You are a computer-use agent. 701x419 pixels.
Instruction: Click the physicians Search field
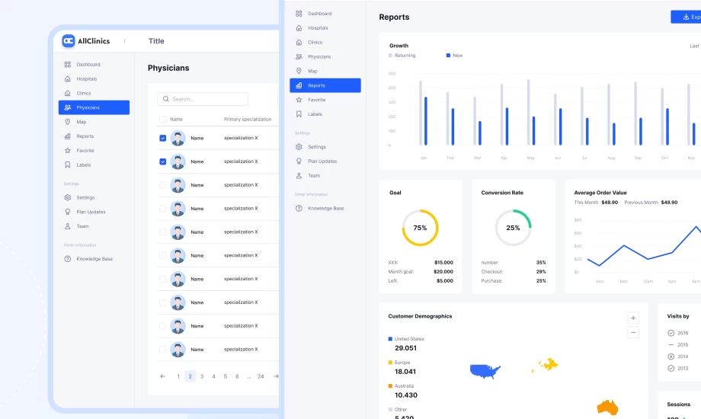tap(203, 99)
